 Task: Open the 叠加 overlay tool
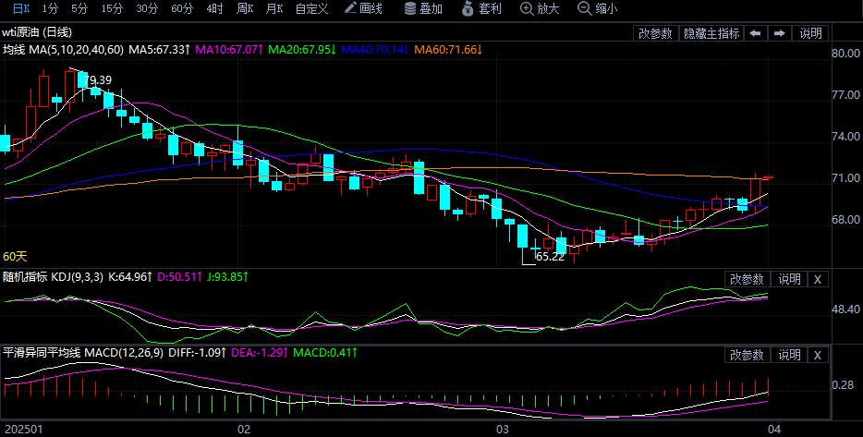pos(423,8)
